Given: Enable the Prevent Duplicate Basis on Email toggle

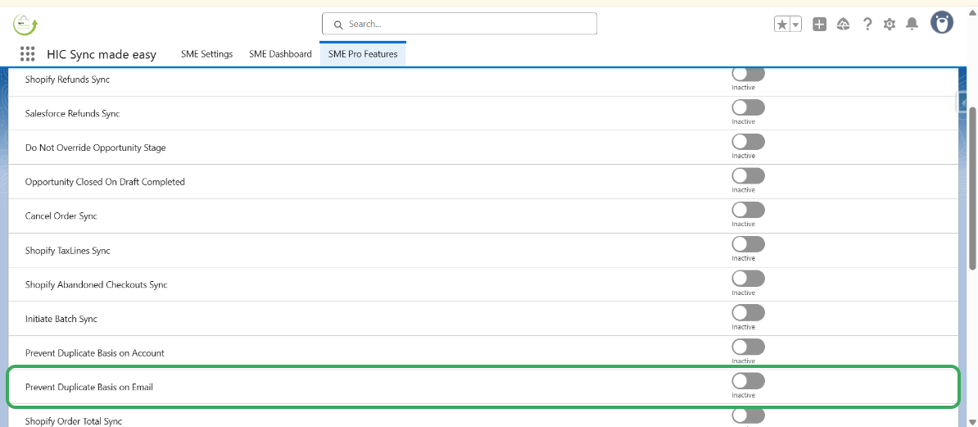Looking at the screenshot, I should [748, 381].
